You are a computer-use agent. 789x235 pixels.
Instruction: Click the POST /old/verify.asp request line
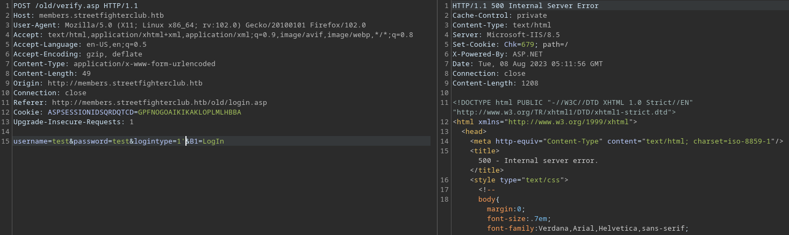coord(75,5)
